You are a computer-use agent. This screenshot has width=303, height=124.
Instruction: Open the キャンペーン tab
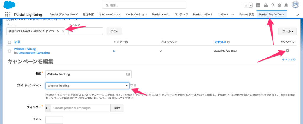(x=107, y=15)
